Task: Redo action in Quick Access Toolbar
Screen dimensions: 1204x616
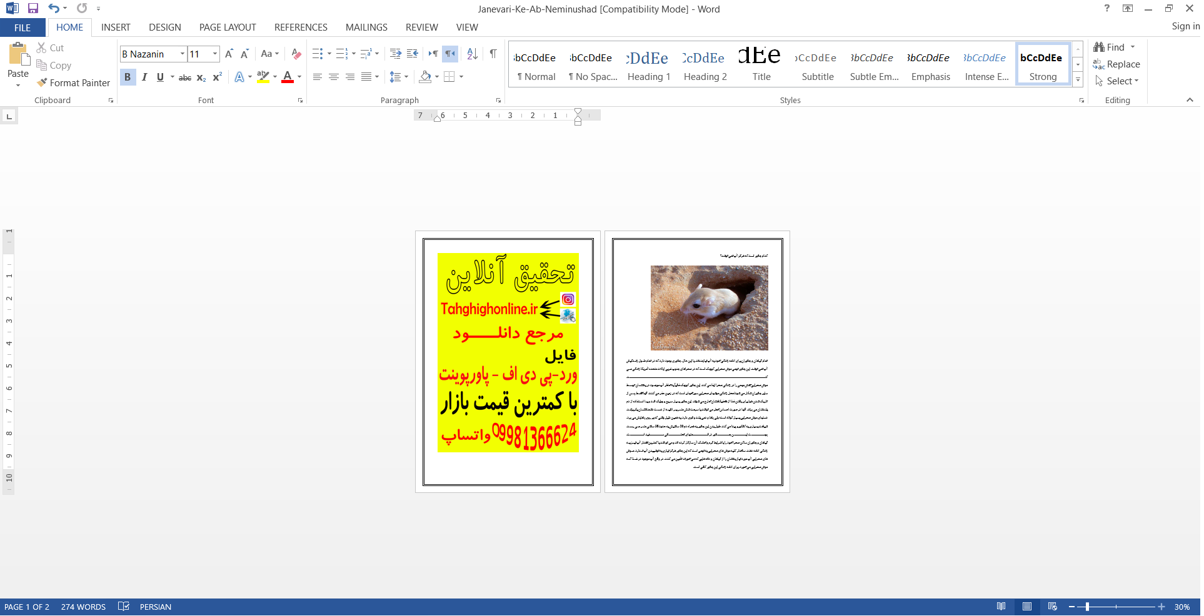Action: click(82, 8)
